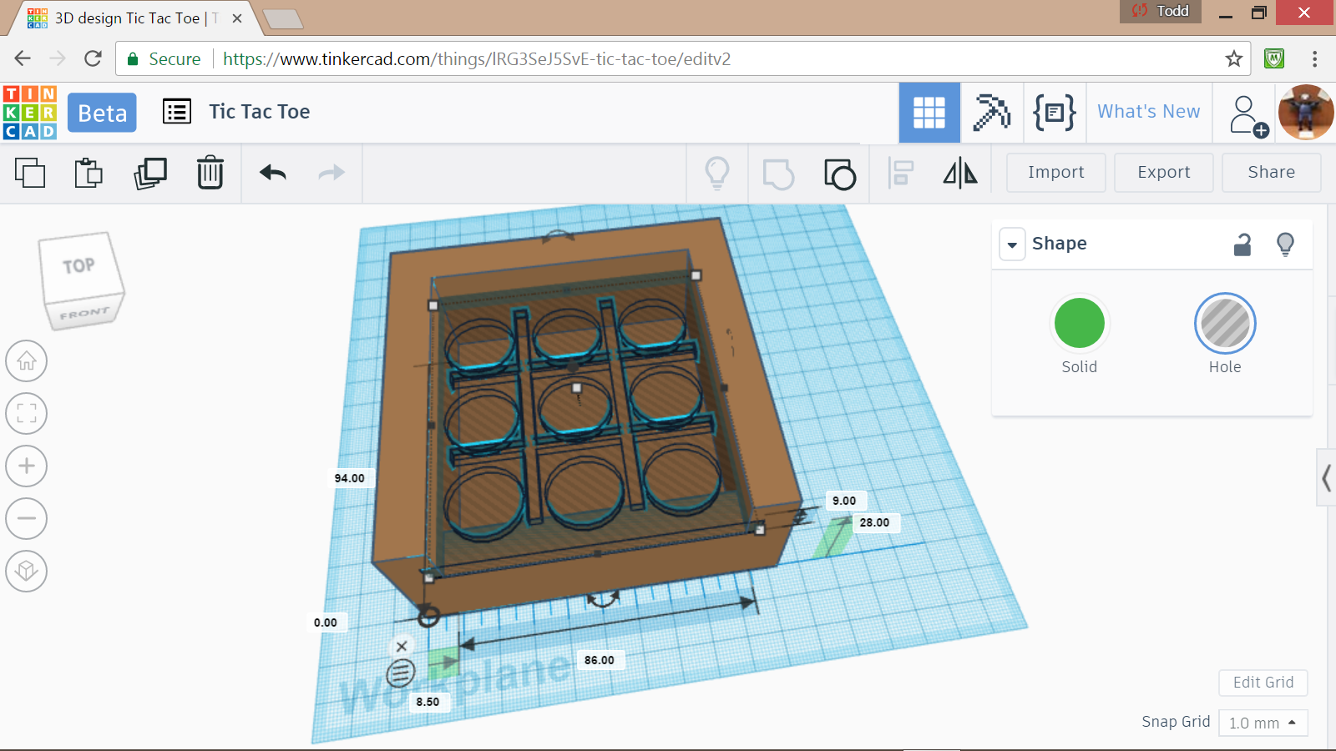Reload the Tinkercad page
This screenshot has height=751, width=1336.
coord(93,58)
